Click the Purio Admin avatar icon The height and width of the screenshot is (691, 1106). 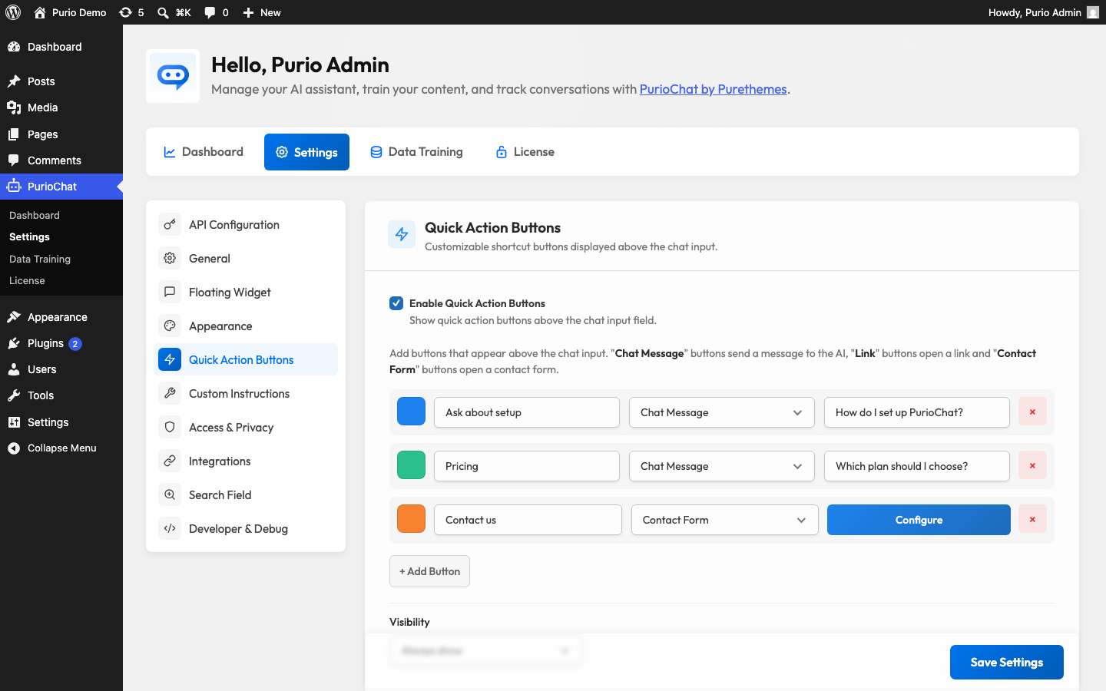point(1093,12)
